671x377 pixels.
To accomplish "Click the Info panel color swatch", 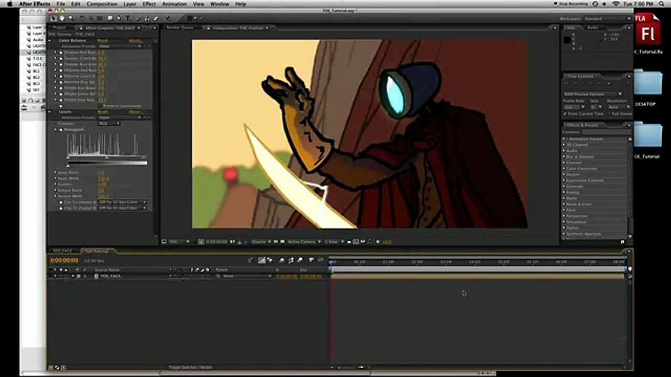I will click(x=567, y=40).
